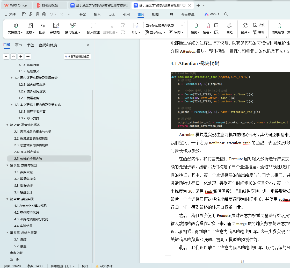Viewport: 290px width, 268px height.
Task: Switch to the 视图 ribbon tab
Action: 155,15
